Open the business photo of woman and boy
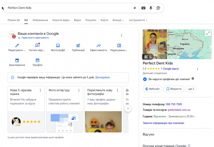 coord(155,44)
